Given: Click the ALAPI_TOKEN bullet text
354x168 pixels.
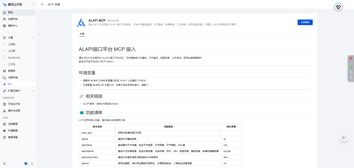Looking at the screenshot, I should tap(114, 81).
